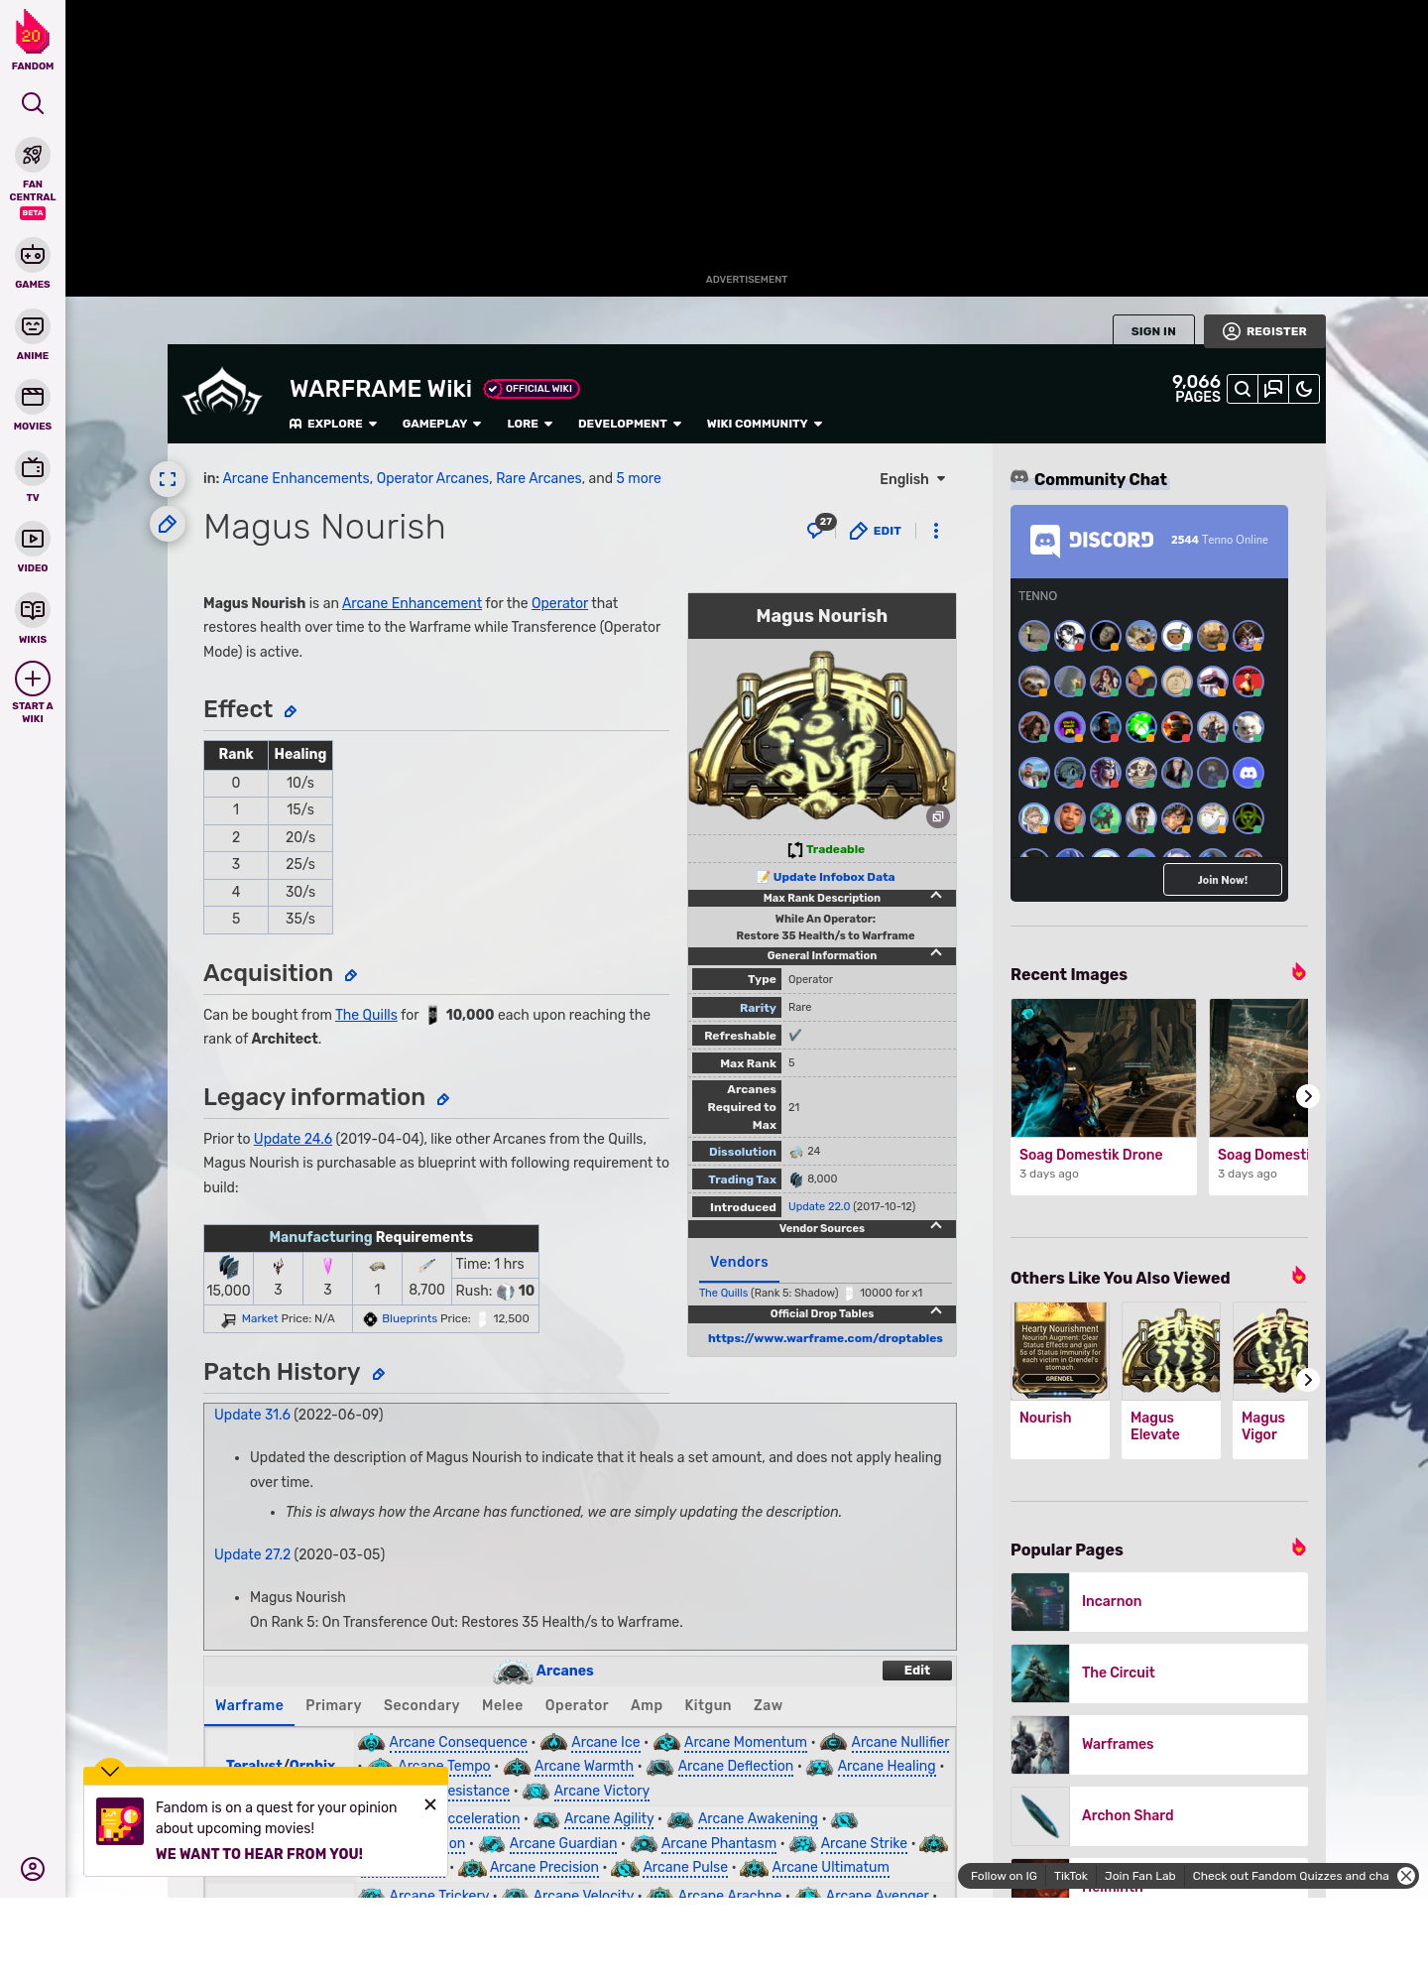The image size is (1428, 1984).
Task: Open the TV icon in sidebar
Action: pos(33,468)
